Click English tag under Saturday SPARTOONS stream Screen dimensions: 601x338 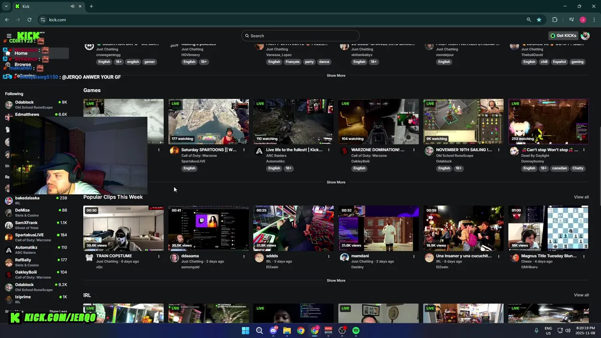coord(189,168)
